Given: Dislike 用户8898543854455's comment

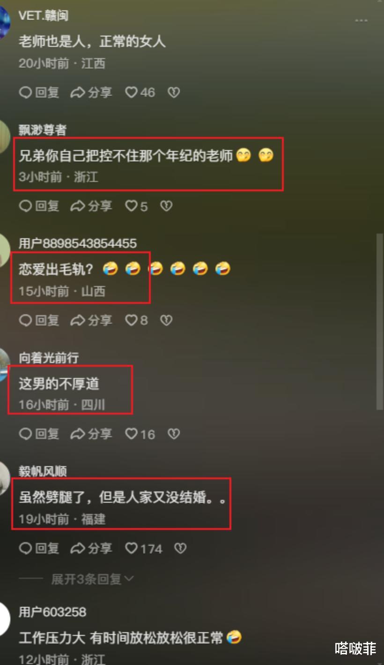Looking at the screenshot, I should (x=166, y=320).
